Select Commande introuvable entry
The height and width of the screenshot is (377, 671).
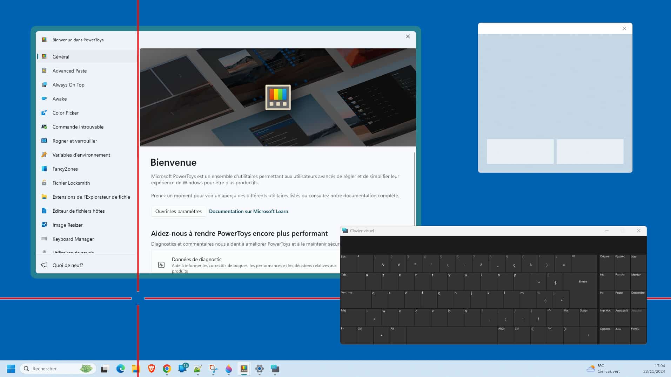pyautogui.click(x=86, y=126)
